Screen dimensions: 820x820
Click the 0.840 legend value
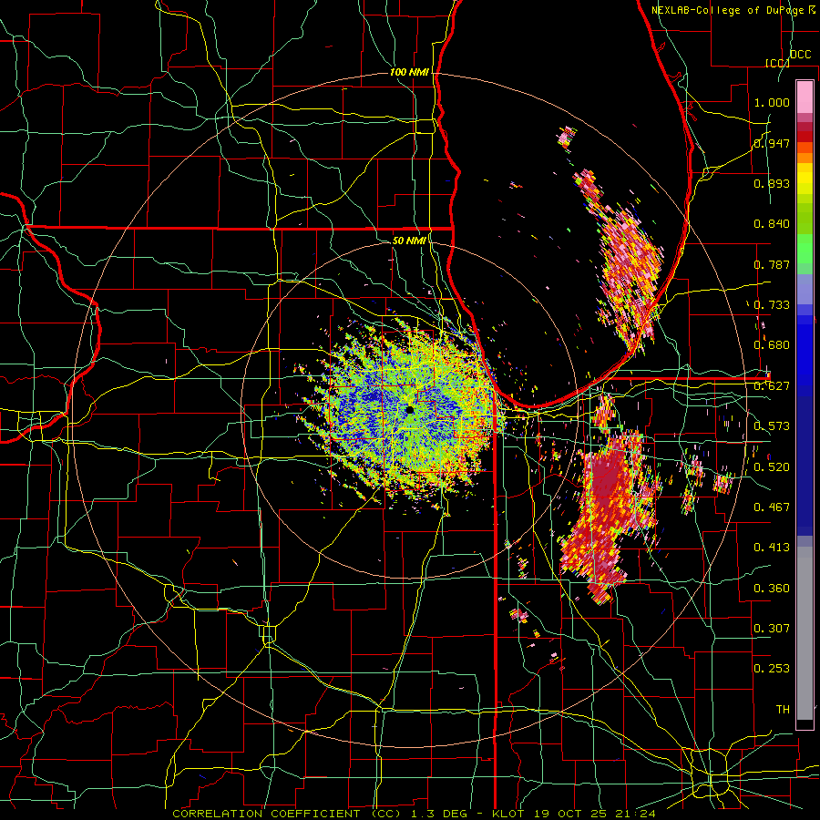(x=772, y=224)
